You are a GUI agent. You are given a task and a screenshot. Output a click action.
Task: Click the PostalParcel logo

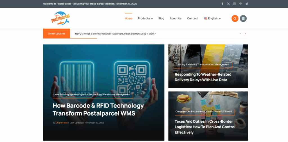[60, 18]
